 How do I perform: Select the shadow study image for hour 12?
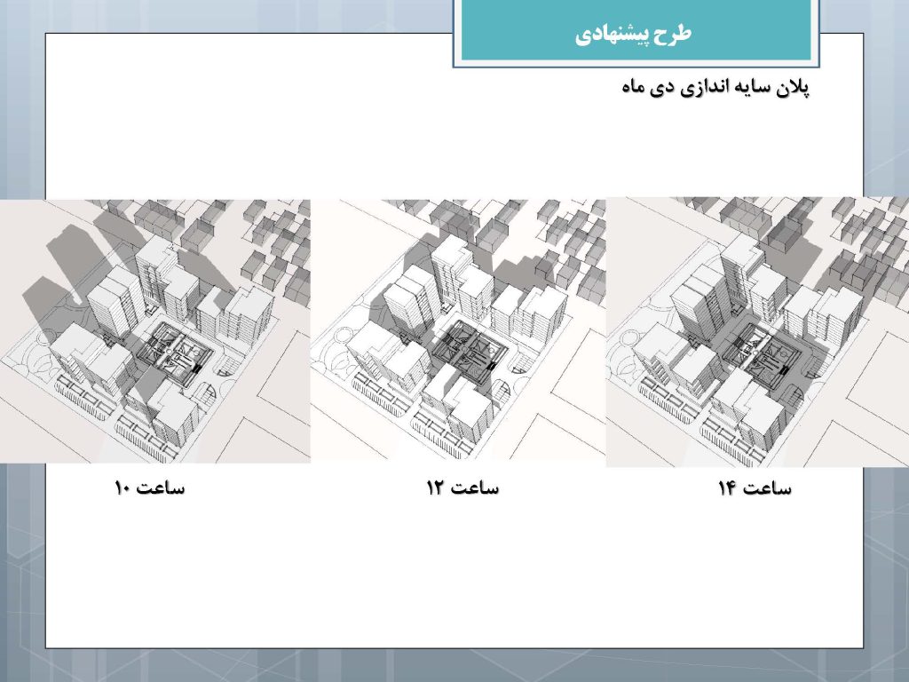click(458, 330)
